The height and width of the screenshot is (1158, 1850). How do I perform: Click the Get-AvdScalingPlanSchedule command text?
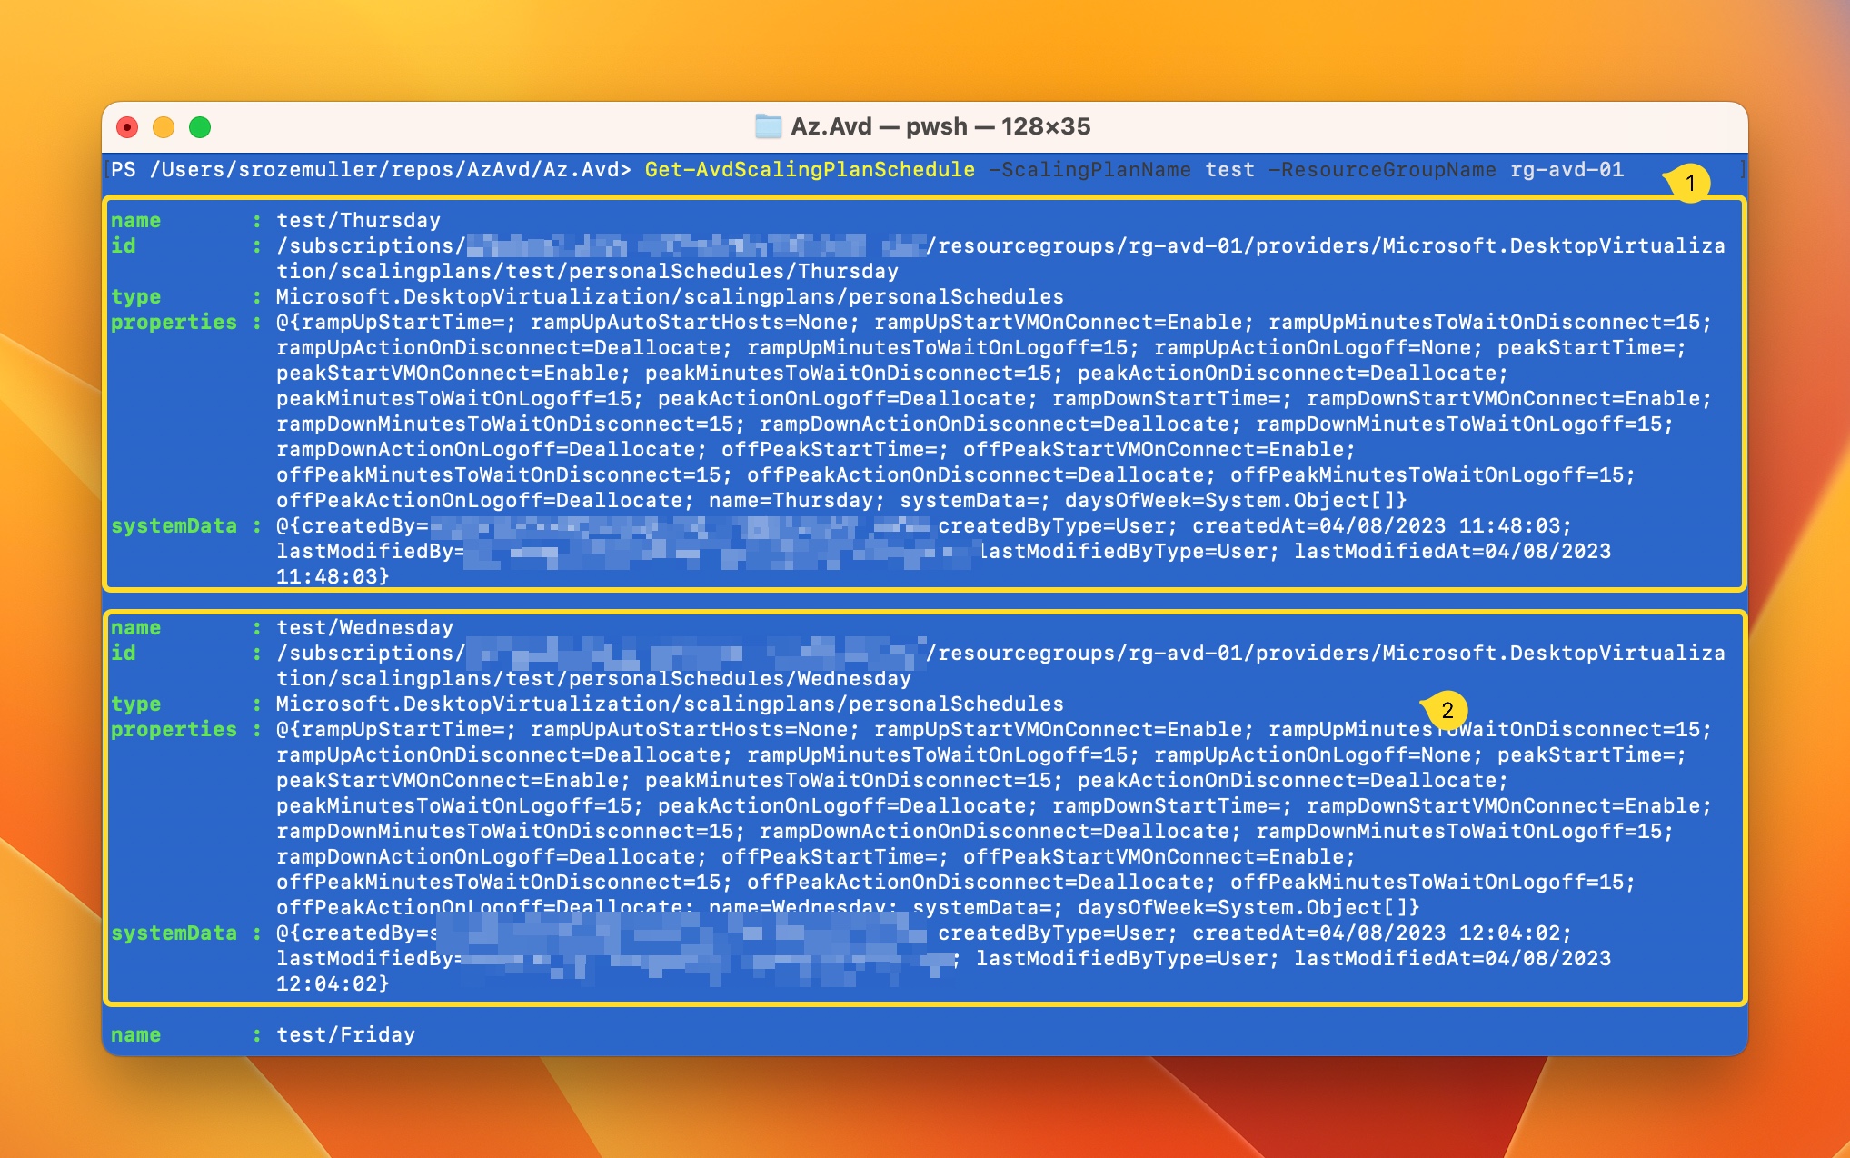809,170
